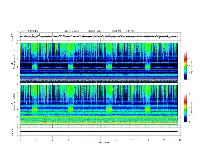
Task: Click the 'VLF Spectra' plot title
Action: (x=29, y=31)
